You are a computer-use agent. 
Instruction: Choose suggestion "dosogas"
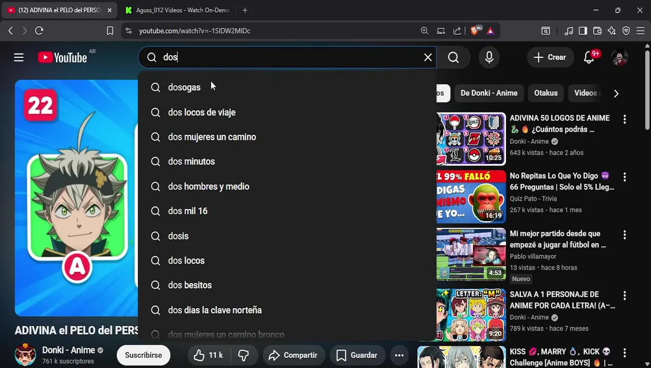pos(287,87)
